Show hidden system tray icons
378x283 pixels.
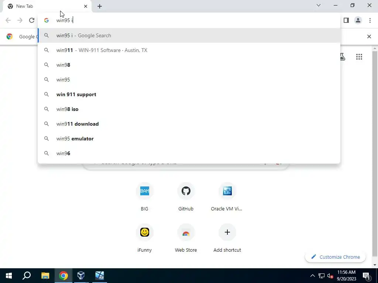[x=312, y=276]
